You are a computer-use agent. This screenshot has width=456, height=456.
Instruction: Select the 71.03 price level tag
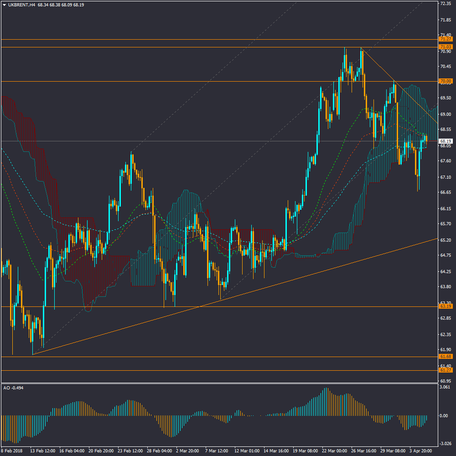[445, 47]
